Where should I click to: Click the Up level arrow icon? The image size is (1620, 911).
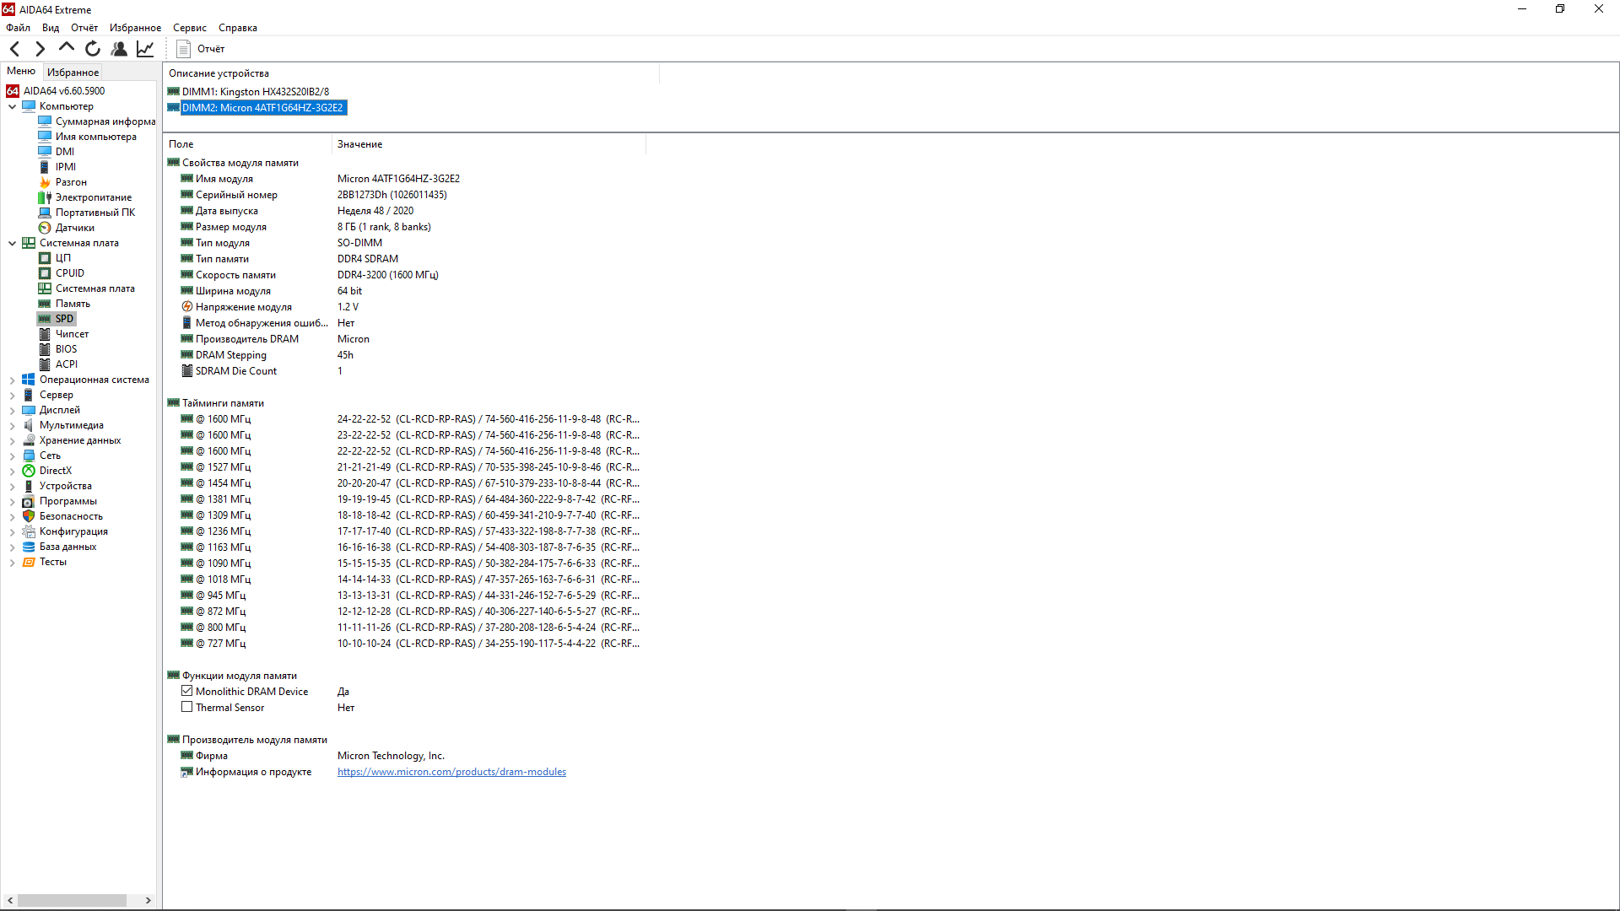pyautogui.click(x=67, y=48)
